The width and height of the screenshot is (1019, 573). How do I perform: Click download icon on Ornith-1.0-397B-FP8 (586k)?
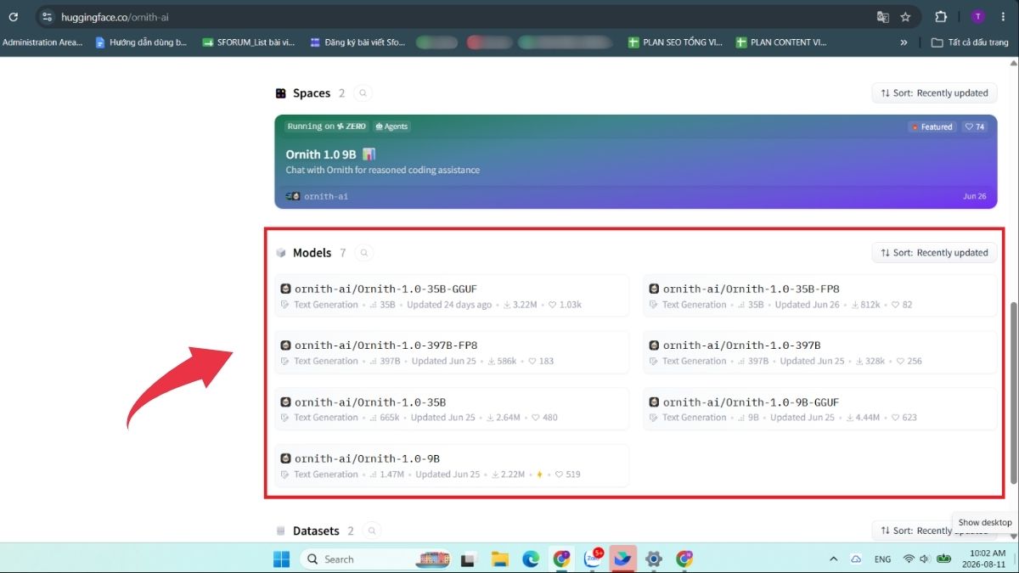click(492, 361)
